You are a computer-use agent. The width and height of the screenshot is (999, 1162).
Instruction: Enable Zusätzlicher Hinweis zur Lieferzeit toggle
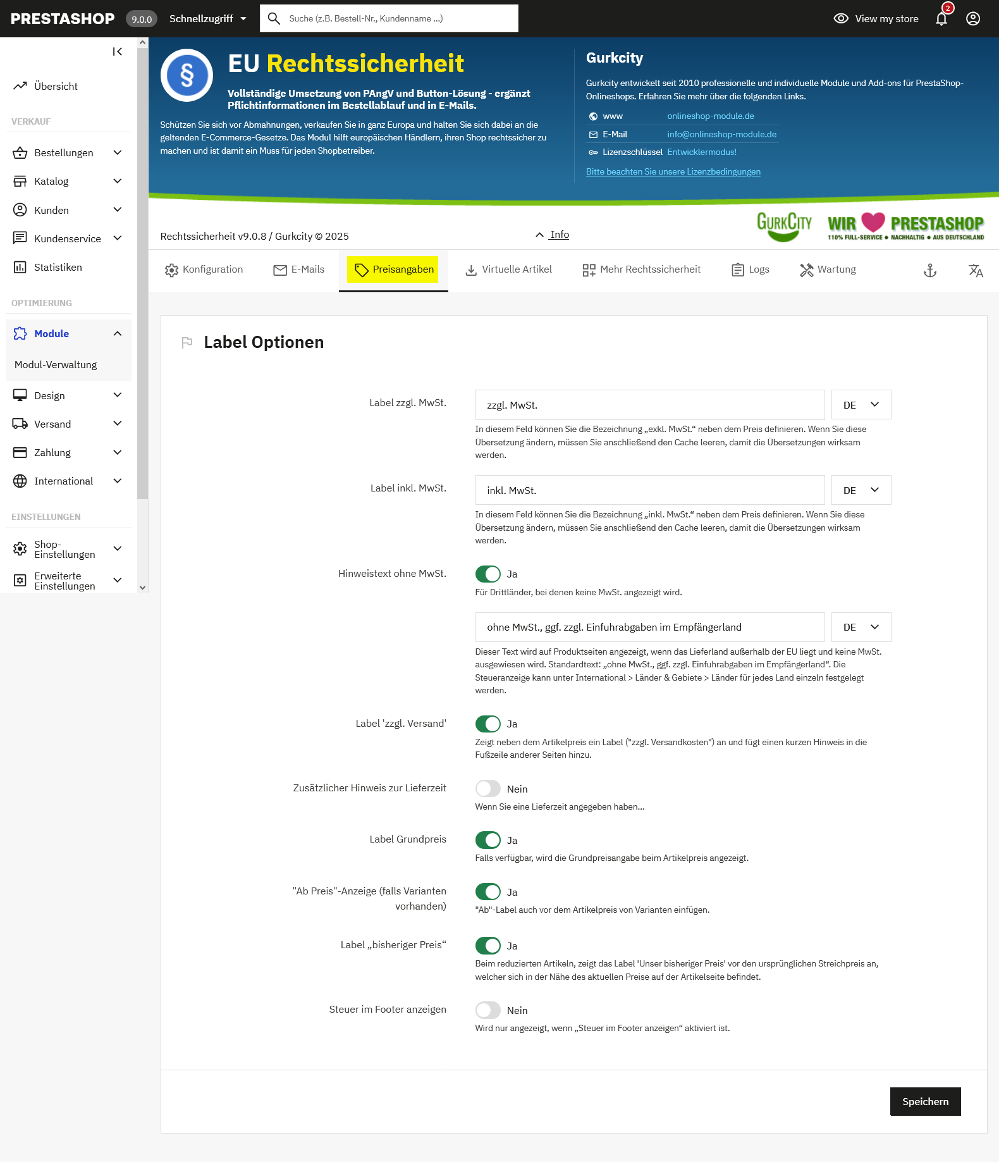487,789
